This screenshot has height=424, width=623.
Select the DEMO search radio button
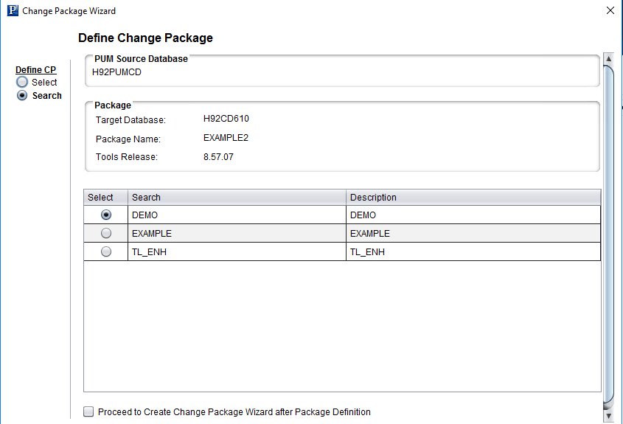coord(106,215)
